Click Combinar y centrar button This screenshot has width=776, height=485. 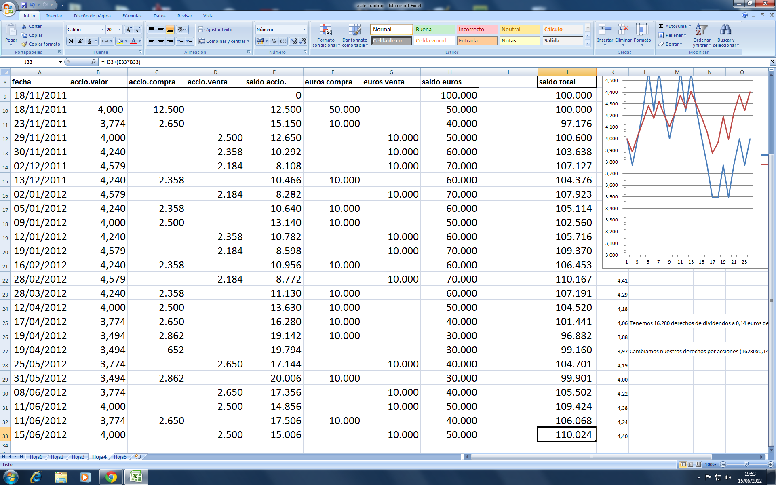pyautogui.click(x=221, y=41)
